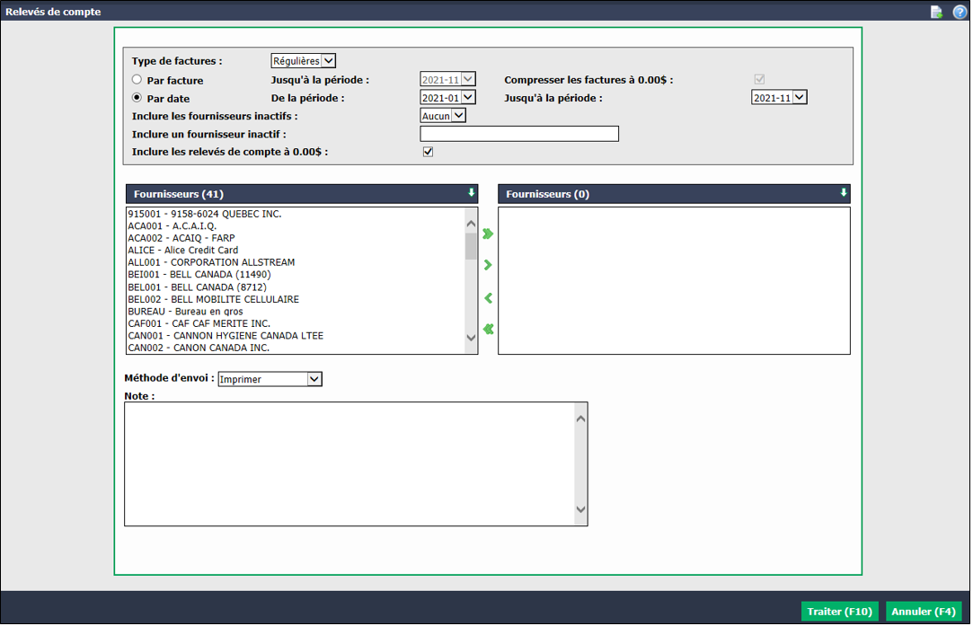Select BELL MOBILITE CELLULAIRE in supplier list

(x=214, y=299)
